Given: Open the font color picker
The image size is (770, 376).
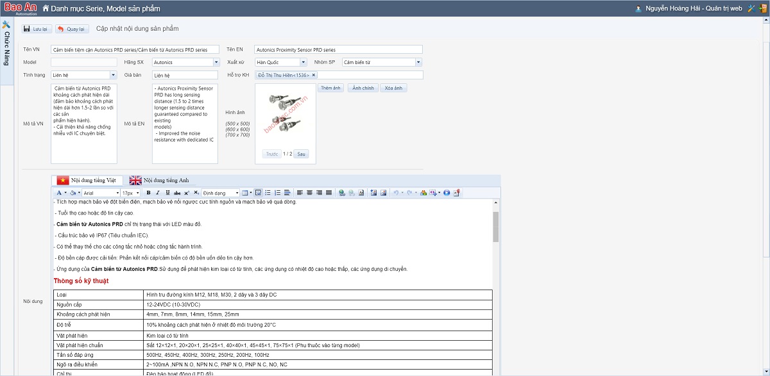Looking at the screenshot, I should click(60, 193).
